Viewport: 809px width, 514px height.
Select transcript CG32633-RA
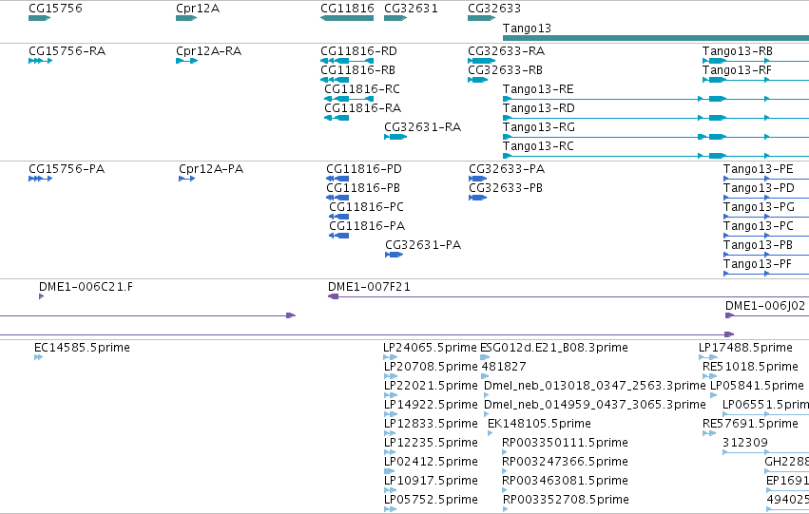(506, 51)
